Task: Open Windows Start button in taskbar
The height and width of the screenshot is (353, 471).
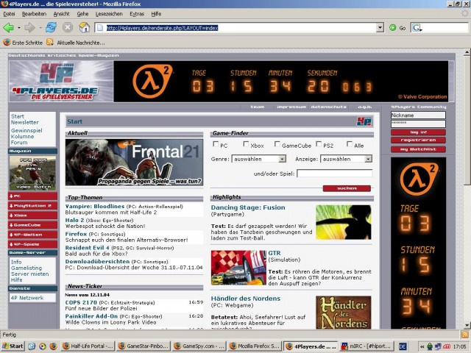Action: pos(13,346)
